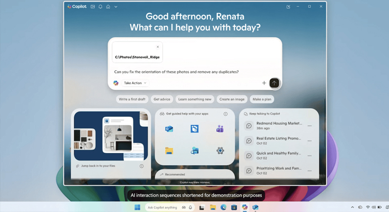Click the plus icon to add attachment
389x212 pixels.
pyautogui.click(x=264, y=83)
